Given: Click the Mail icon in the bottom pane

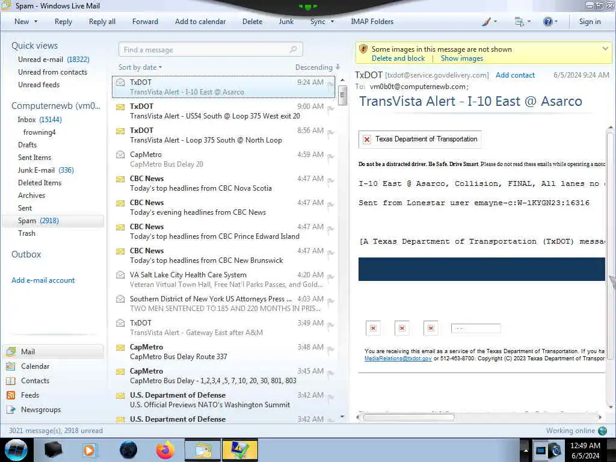Looking at the screenshot, I should (x=11, y=351).
